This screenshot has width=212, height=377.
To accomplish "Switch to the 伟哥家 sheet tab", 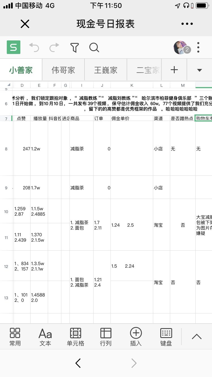I will coord(63,70).
